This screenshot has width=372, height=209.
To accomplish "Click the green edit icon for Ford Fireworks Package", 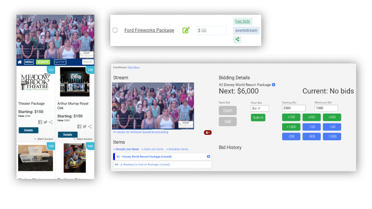I will (186, 30).
